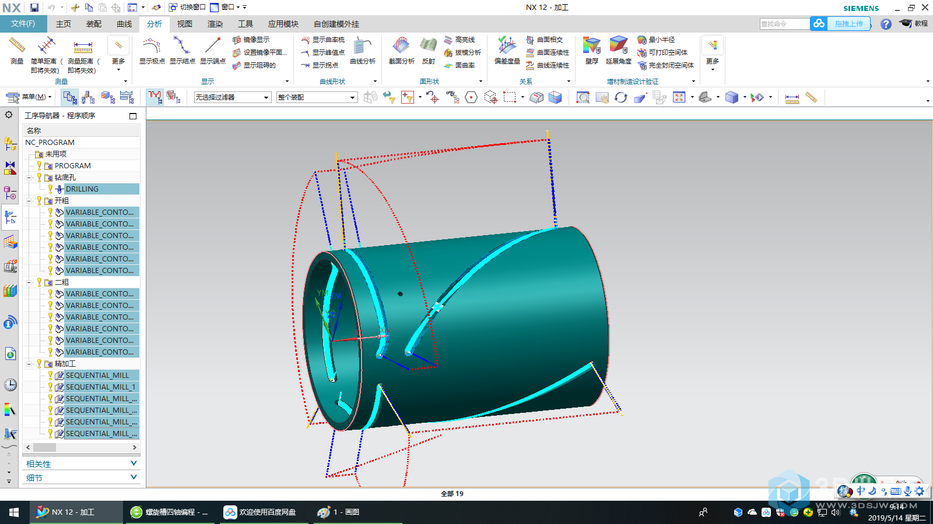Expand the 相关性 dependencies section
The image size is (933, 524).
[82, 463]
